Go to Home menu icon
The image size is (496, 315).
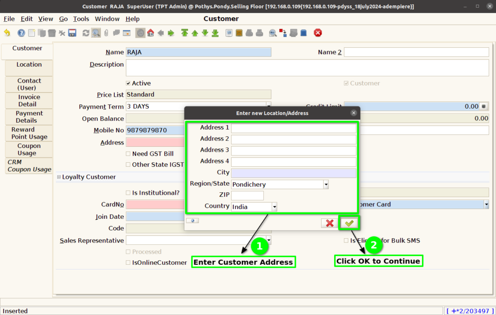(151, 33)
